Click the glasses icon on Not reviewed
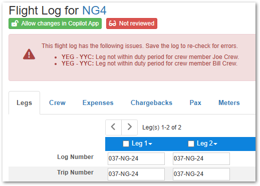This screenshot has height=186, width=260. pyautogui.click(x=112, y=23)
